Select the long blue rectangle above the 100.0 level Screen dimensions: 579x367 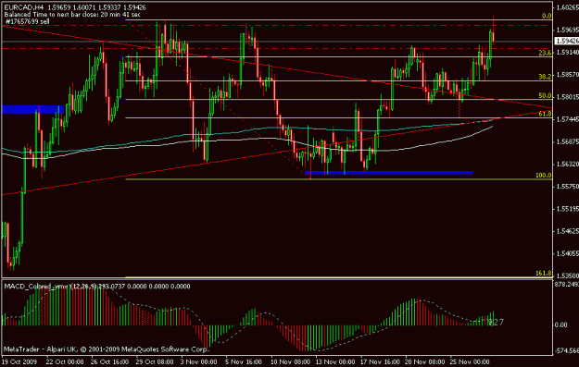[389, 173]
